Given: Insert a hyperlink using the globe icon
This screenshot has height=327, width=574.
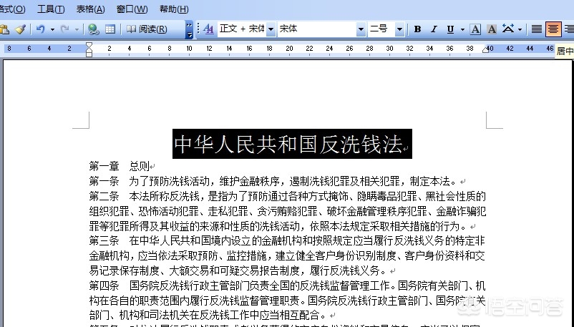Looking at the screenshot, I should point(93,29).
